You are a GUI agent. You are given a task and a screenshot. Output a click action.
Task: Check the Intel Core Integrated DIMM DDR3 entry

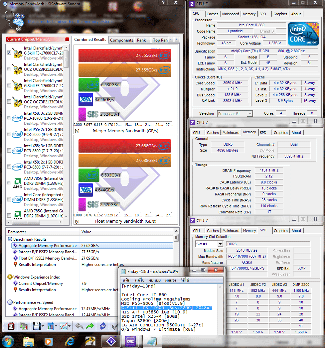(9, 199)
